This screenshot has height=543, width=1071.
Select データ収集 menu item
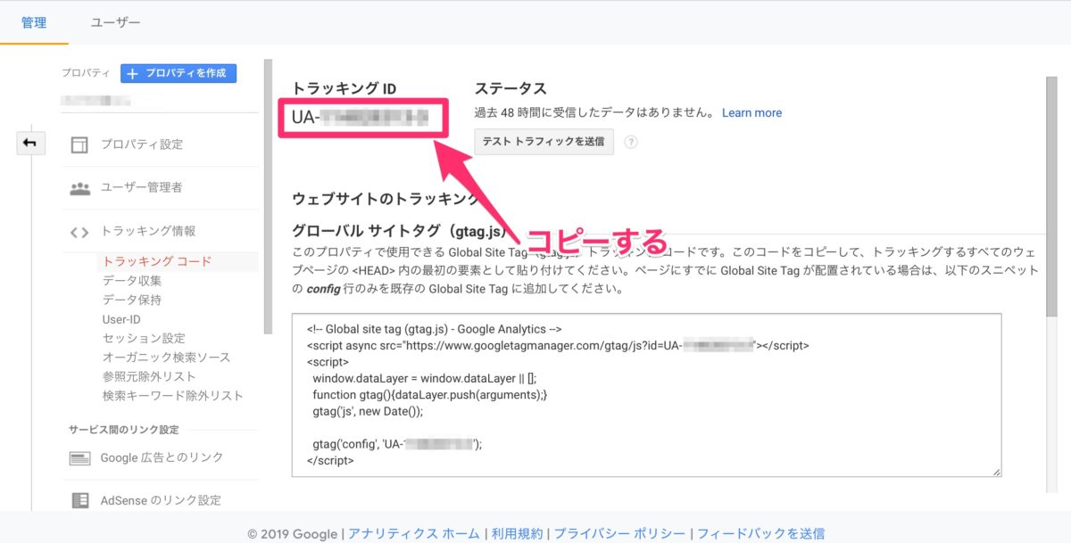pos(132,281)
